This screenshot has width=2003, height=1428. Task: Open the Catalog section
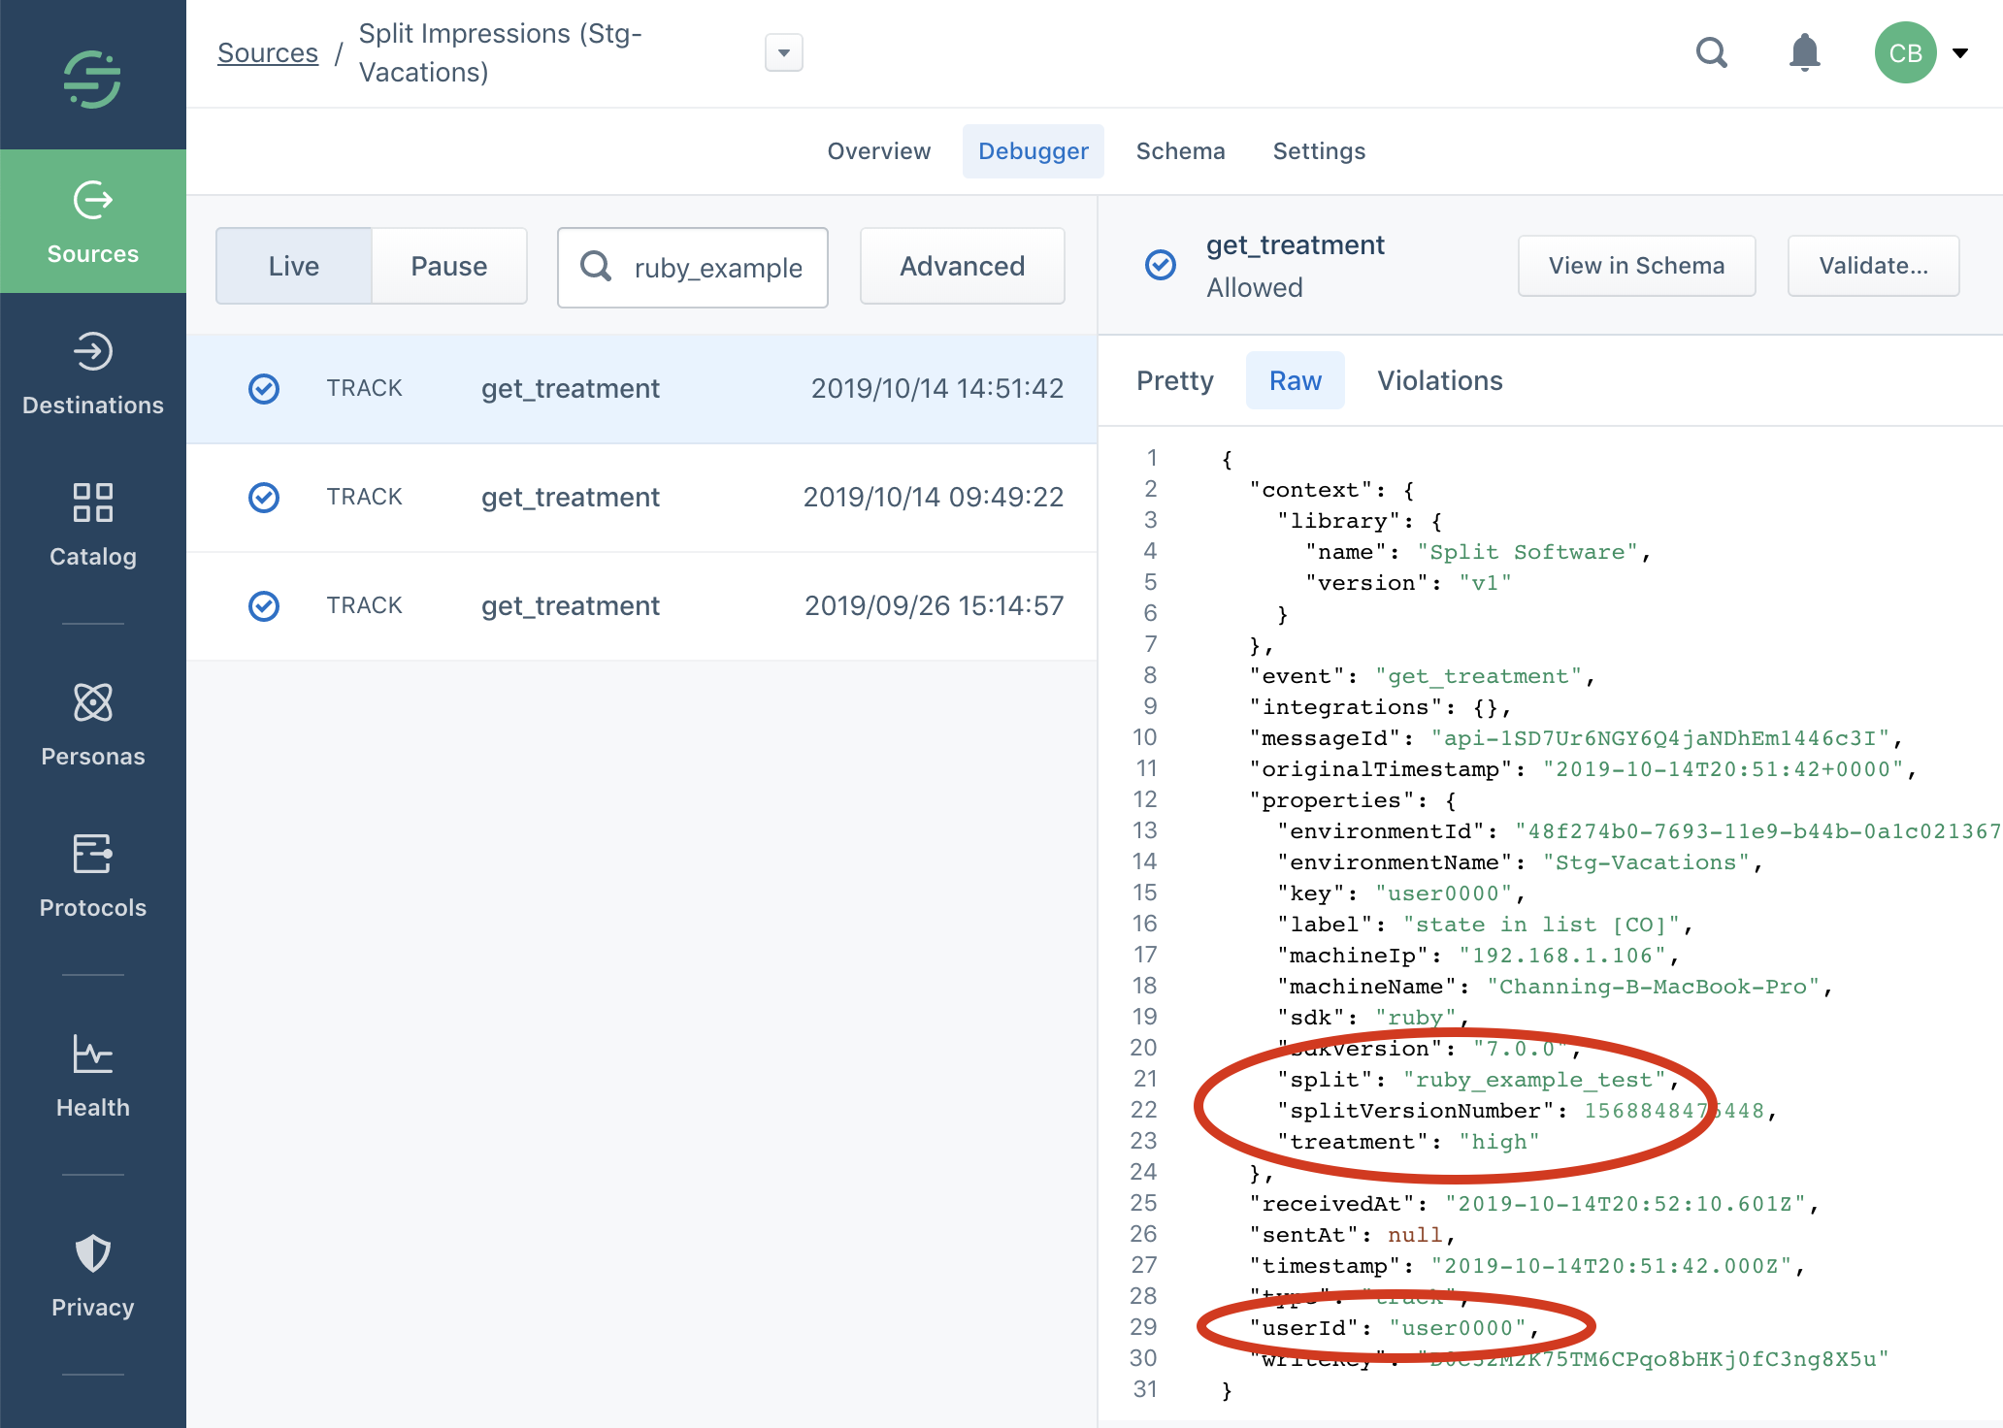point(92,525)
